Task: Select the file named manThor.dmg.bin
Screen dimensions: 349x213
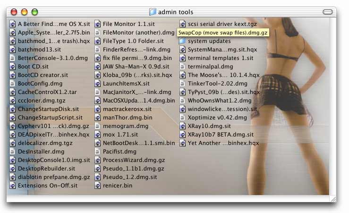Action: point(128,118)
